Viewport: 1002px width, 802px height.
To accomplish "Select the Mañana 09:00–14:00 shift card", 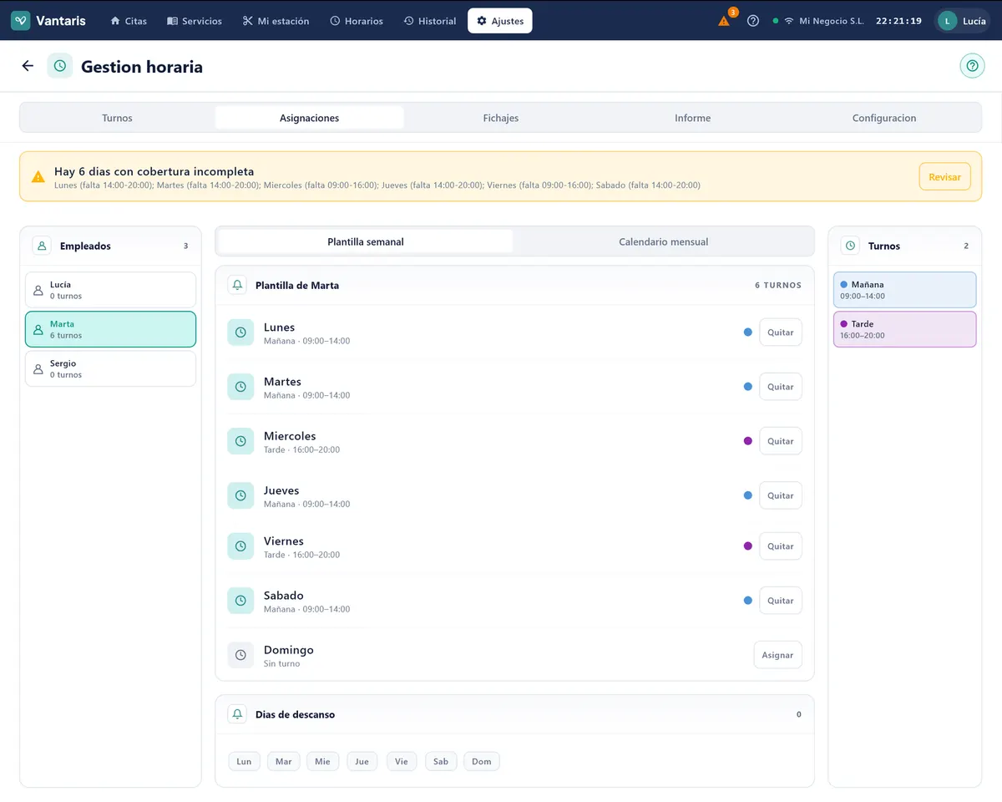I will click(904, 290).
